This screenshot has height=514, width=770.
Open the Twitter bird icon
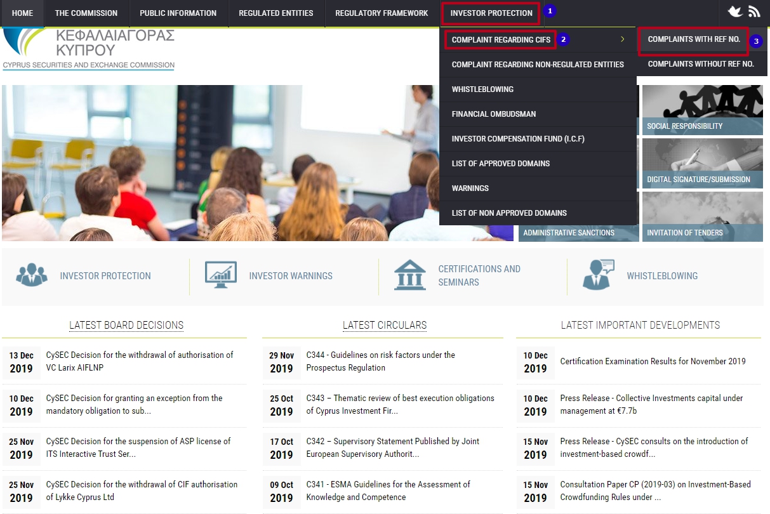tap(735, 11)
